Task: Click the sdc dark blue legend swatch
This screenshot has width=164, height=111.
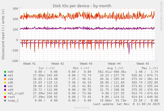Action: (5, 86)
